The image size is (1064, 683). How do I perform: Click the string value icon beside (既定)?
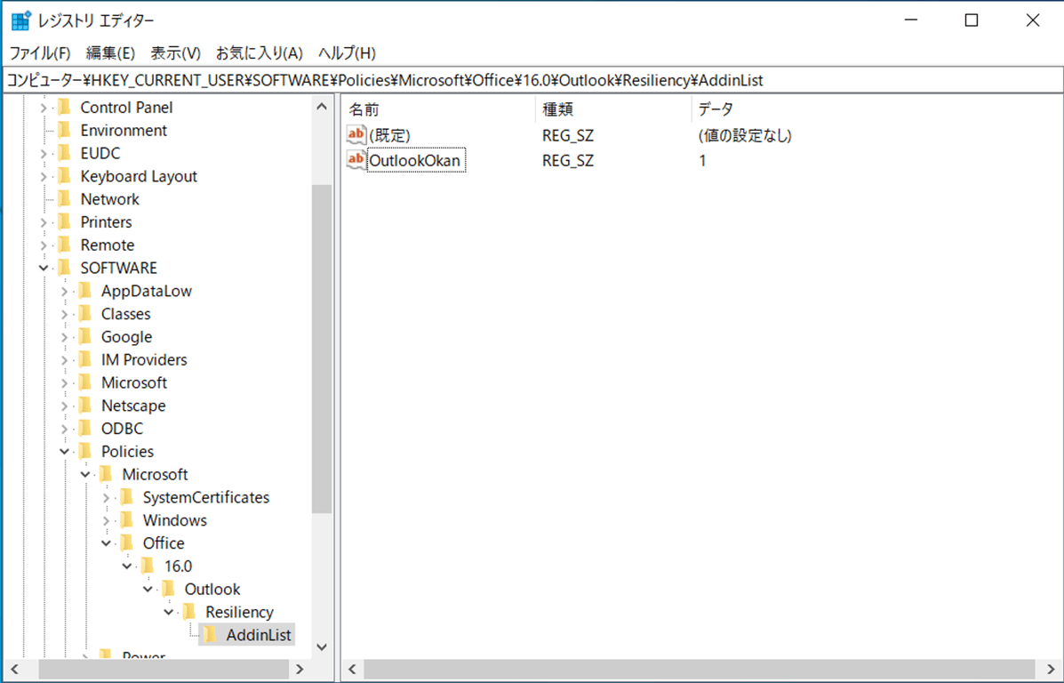tap(356, 134)
